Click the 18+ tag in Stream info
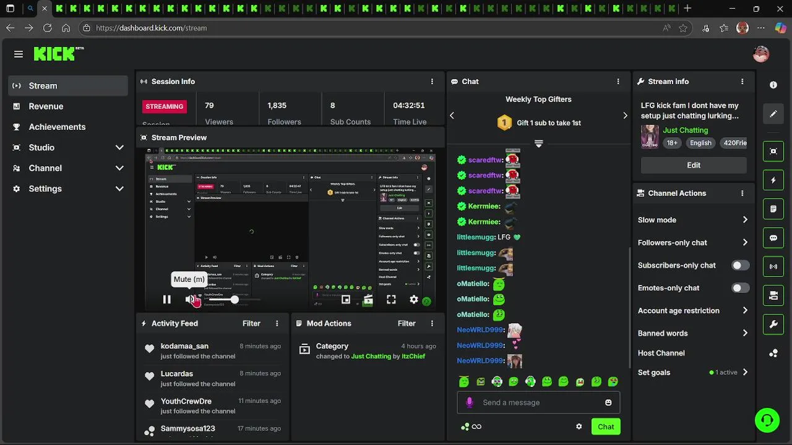Screen dimensions: 792x445 tap(672, 143)
